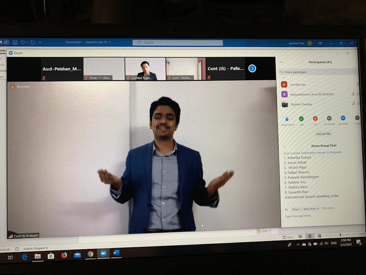Viewport: 366px width, 275px height.
Task: Show hidden system tray icons chevron
Action: coord(298,245)
